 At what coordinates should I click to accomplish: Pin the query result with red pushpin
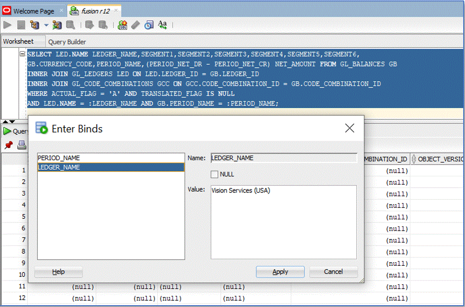click(8, 145)
